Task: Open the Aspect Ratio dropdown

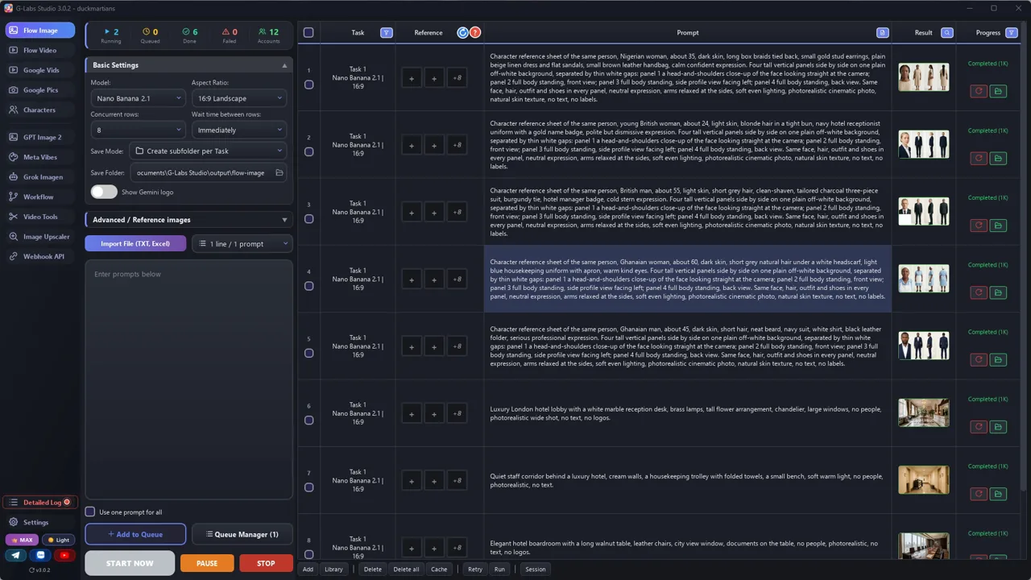Action: 239,98
